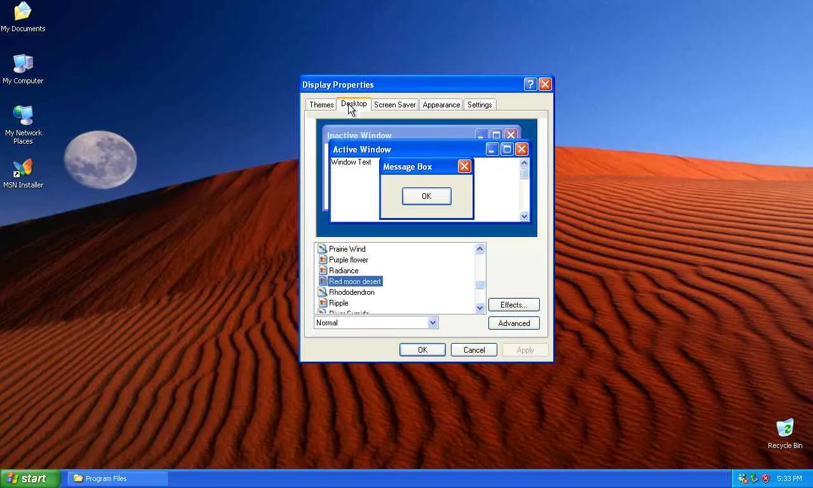Screen dimensions: 813x488
Task: Switch to the Themes tab
Action: click(x=321, y=105)
